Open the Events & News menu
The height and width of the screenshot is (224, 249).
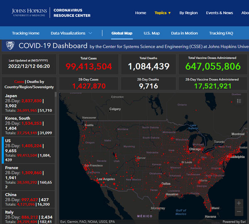click(x=220, y=13)
